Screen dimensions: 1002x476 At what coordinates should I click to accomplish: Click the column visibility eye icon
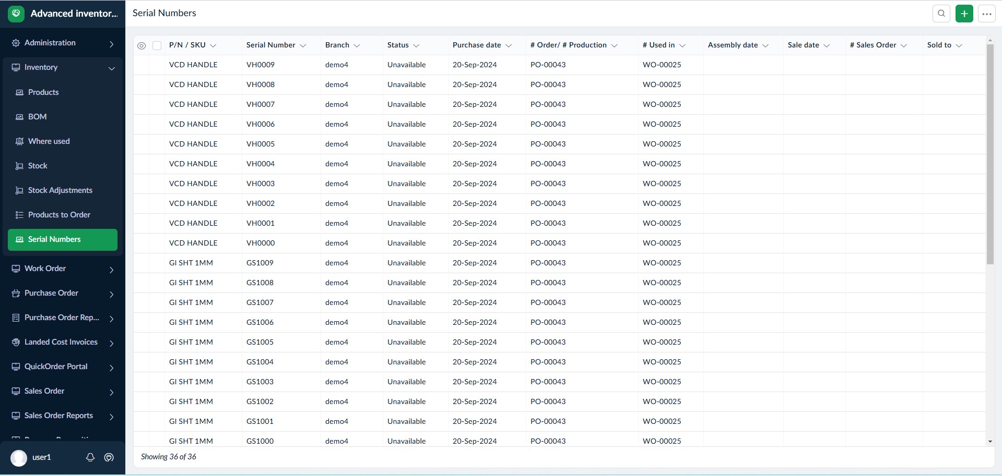pos(142,46)
